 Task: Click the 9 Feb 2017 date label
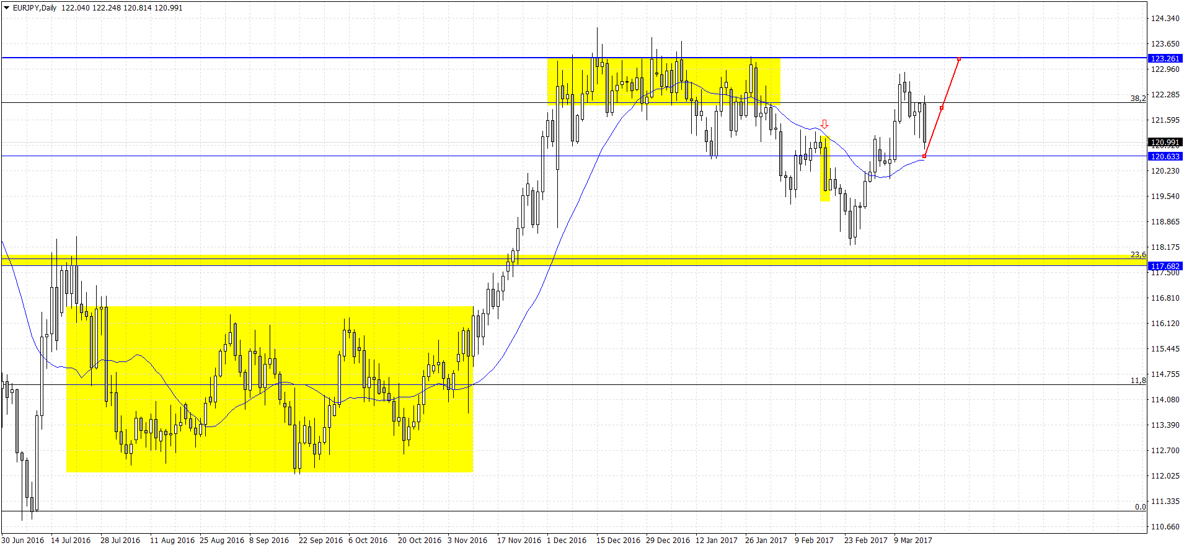pyautogui.click(x=814, y=541)
